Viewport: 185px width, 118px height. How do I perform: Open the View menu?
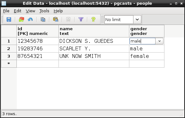pos(30,11)
